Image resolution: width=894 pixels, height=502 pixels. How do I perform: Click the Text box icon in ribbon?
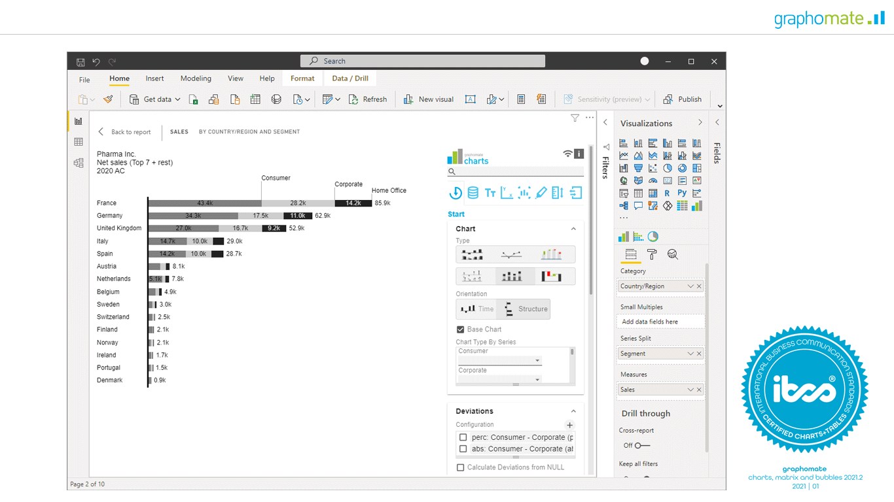coord(470,99)
